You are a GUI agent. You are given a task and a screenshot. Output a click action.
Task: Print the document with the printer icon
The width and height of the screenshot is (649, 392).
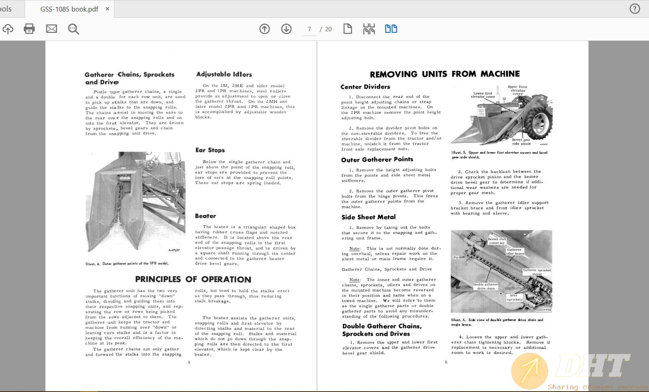tap(29, 29)
